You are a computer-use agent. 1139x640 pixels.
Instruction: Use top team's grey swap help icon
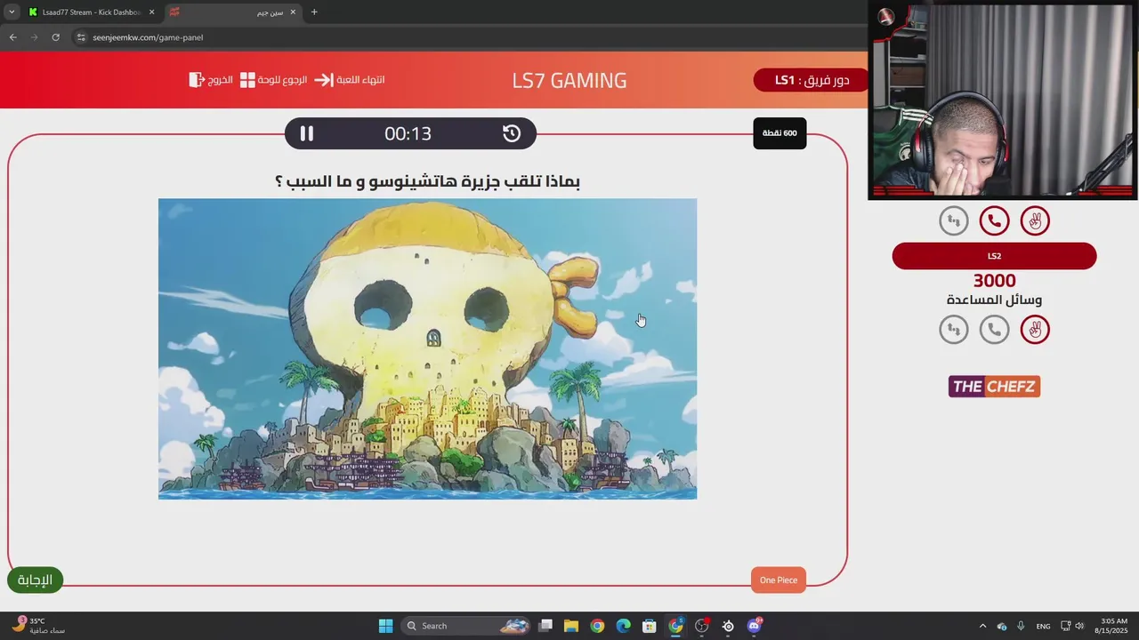[x=954, y=220]
